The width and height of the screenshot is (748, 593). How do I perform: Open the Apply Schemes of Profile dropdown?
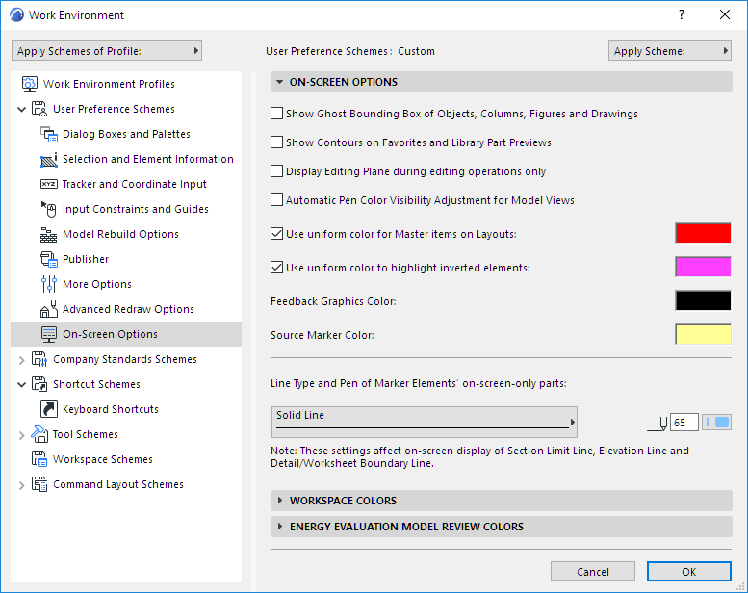[x=107, y=51]
